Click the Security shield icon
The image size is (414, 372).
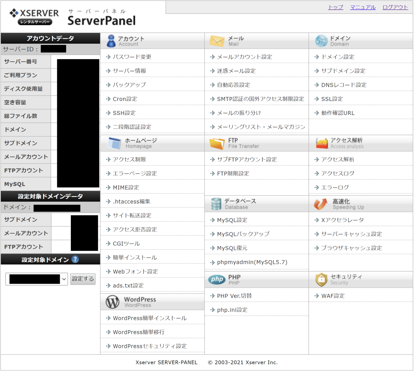pos(321,280)
